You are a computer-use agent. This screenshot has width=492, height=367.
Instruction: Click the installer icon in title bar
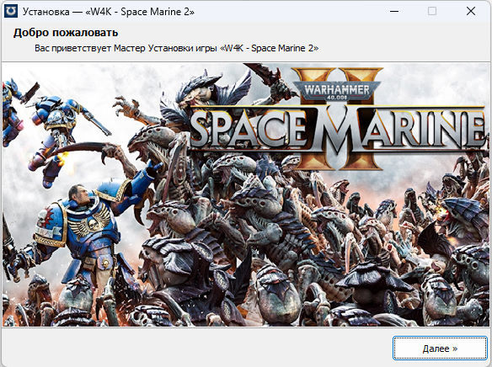point(11,11)
